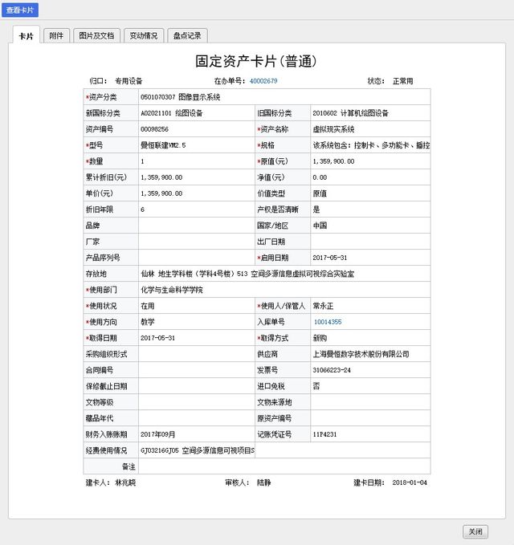Click the 资产编号 value 00098256
This screenshot has height=545, width=514.
pos(154,129)
